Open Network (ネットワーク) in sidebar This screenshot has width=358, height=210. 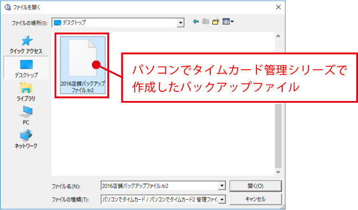26,139
